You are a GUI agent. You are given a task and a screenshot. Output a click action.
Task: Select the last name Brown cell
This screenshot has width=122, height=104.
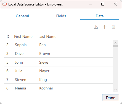coord(45,54)
